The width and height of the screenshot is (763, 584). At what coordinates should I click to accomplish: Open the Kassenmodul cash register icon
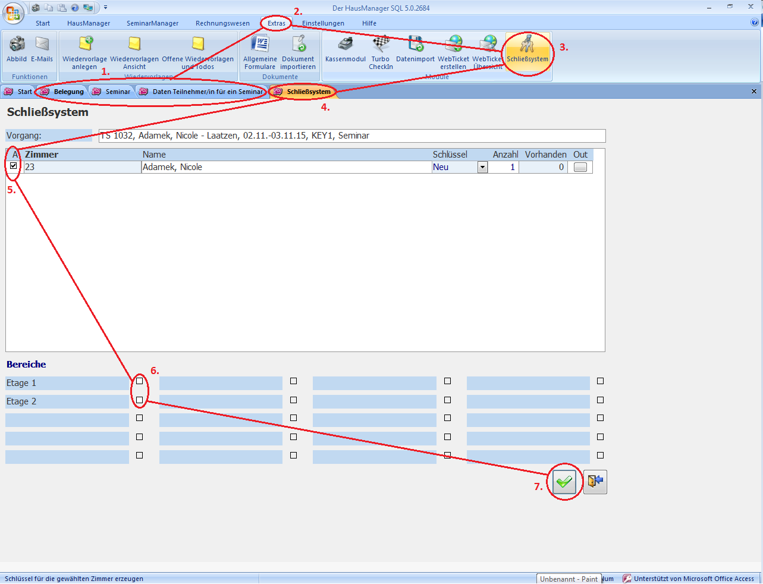[x=346, y=45]
